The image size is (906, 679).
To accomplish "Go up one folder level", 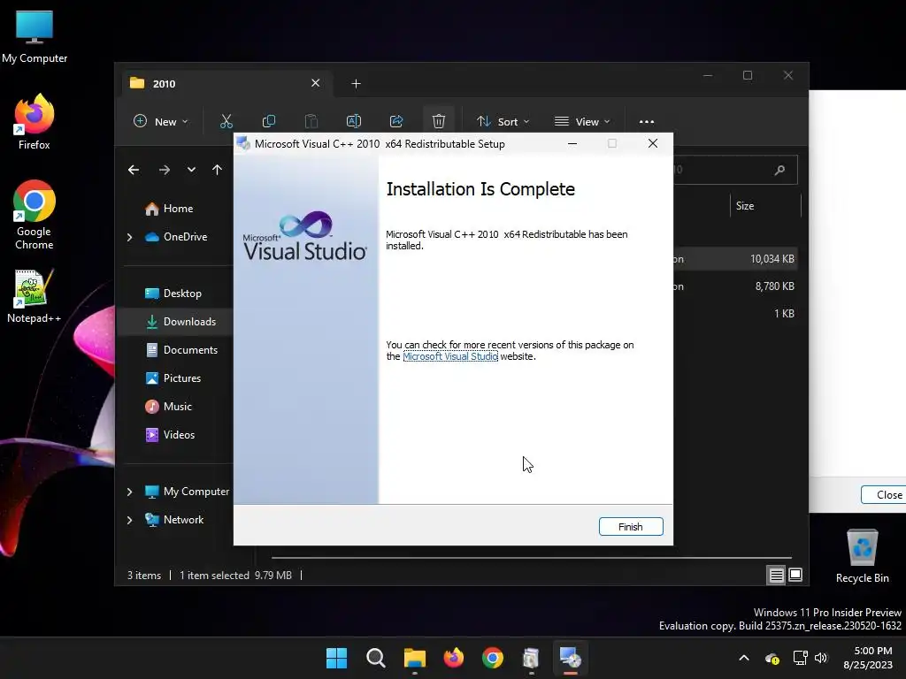I will (217, 170).
